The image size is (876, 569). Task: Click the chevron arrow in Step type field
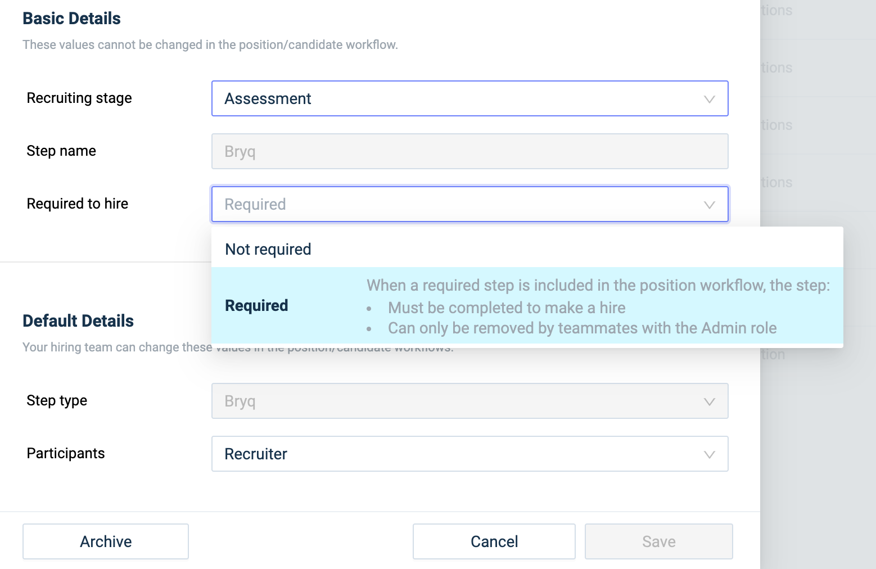tap(709, 401)
